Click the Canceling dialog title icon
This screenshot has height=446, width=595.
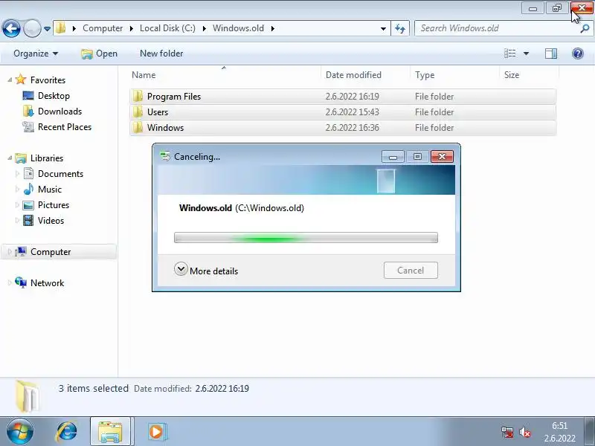pyautogui.click(x=165, y=156)
